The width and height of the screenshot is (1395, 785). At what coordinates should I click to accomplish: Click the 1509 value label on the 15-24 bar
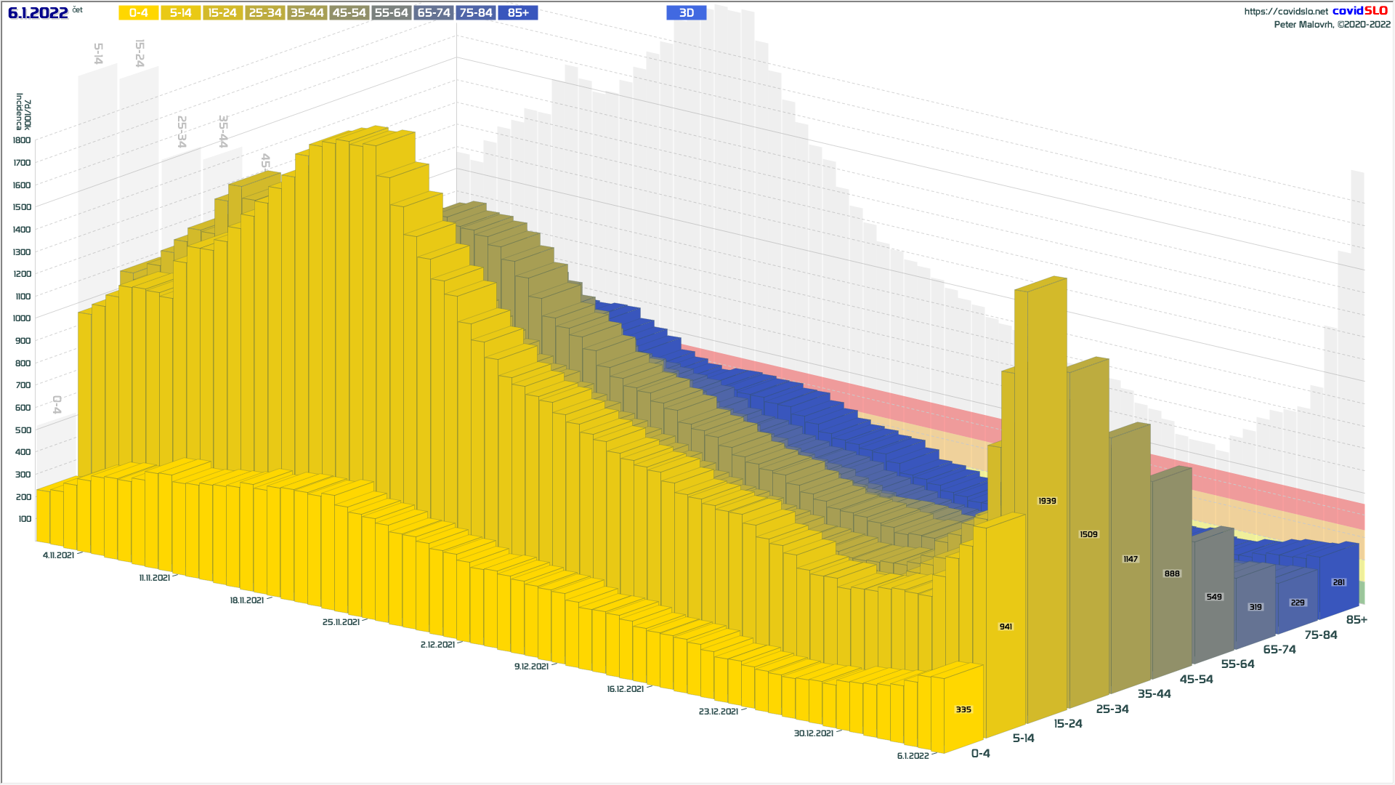[1088, 534]
